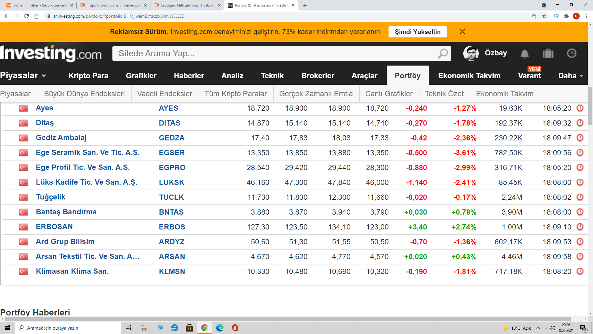This screenshot has height=334, width=593.
Task: Open the Lüks Kadife Tic. Ve San. stock link
Action: [x=86, y=182]
